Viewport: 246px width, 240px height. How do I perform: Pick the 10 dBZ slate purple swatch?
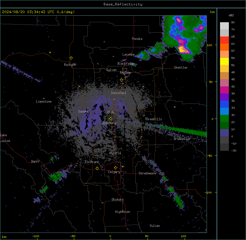224,133
